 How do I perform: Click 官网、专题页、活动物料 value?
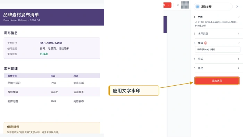click(55, 49)
